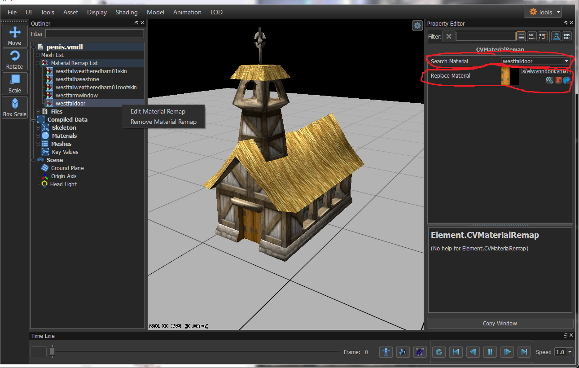Open viewport settings gear
Image resolution: width=579 pixels, height=368 pixels.
[x=417, y=26]
